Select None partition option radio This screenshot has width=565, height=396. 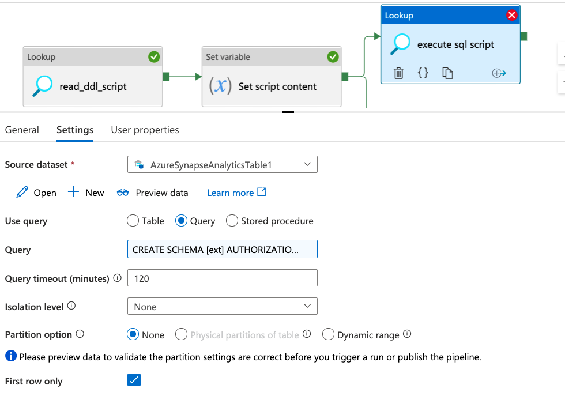(x=133, y=334)
